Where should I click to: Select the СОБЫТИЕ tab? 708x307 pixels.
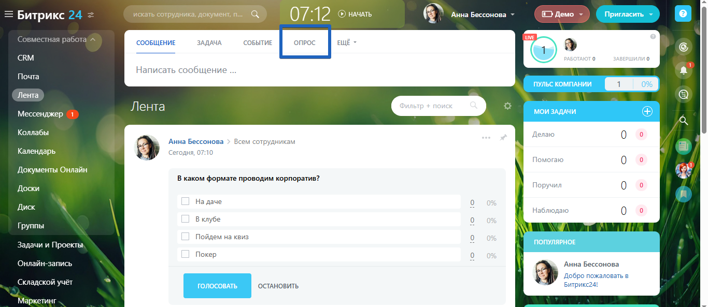click(258, 42)
